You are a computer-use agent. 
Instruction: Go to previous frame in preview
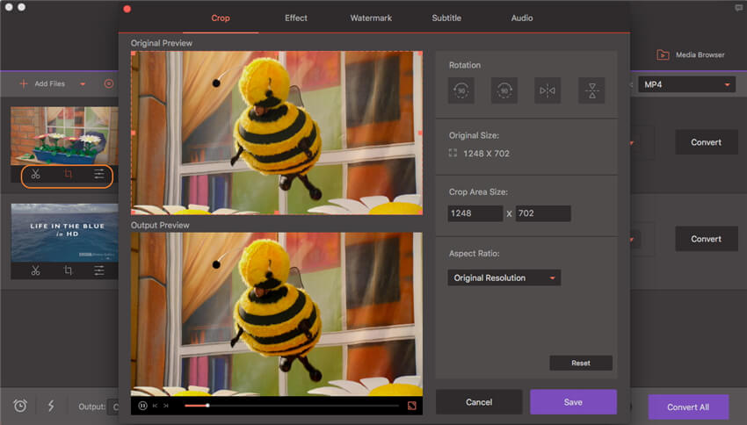(155, 406)
